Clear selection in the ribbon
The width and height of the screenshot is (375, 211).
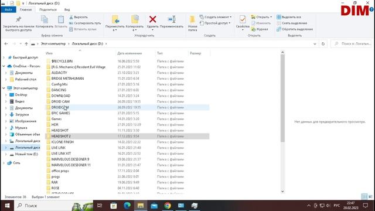coord(292,23)
